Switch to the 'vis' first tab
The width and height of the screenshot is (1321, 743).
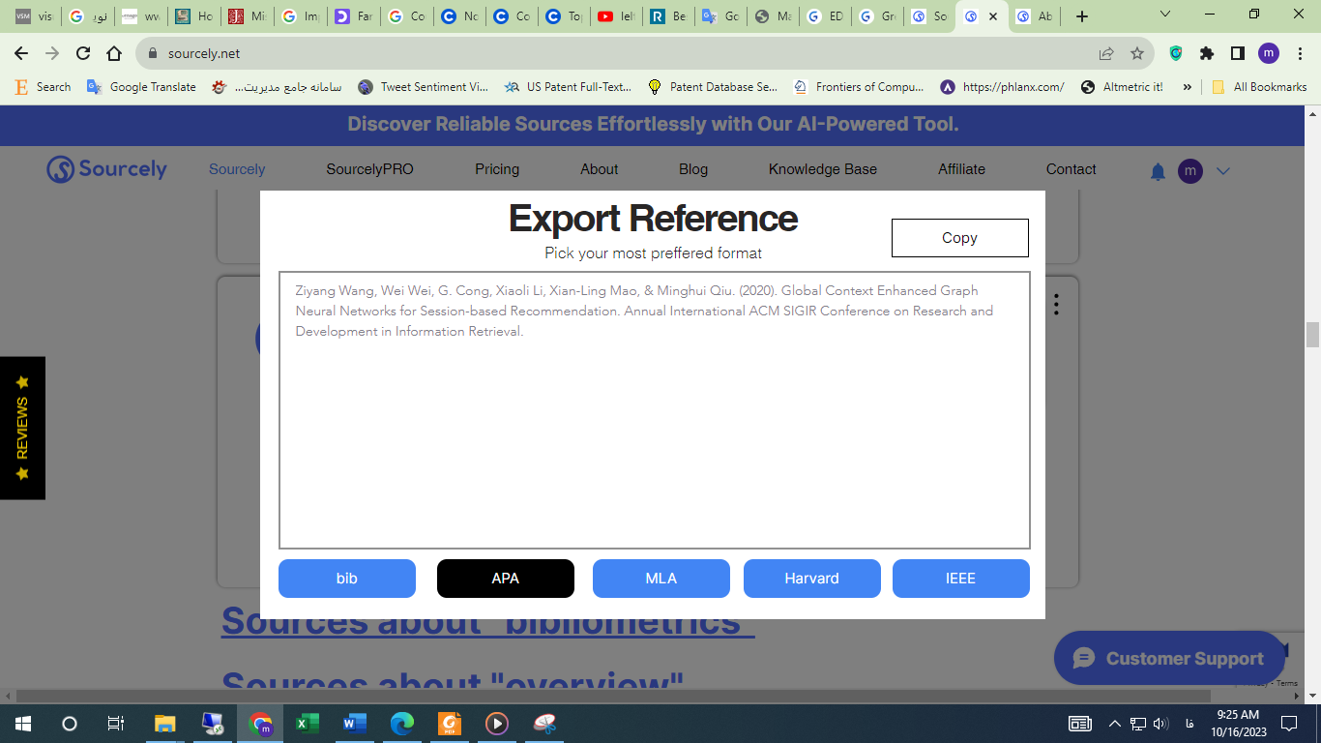tap(34, 16)
